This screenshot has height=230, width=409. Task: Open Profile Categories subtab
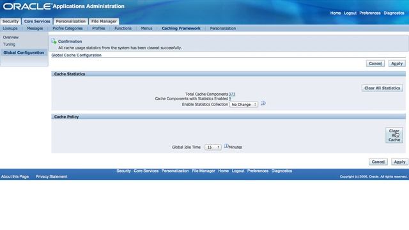tap(68, 28)
